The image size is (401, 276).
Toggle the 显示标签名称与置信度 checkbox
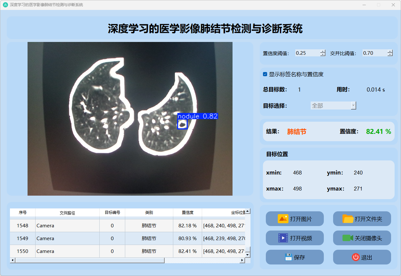pos(265,74)
